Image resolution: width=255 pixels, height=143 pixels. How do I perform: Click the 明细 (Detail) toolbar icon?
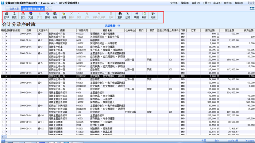pyautogui.click(x=136, y=15)
